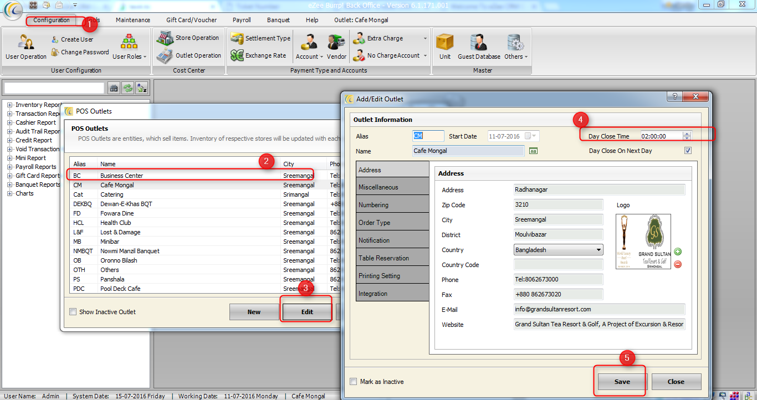Switch to the Printing Setting tab
The image size is (757, 400).
pyautogui.click(x=392, y=276)
